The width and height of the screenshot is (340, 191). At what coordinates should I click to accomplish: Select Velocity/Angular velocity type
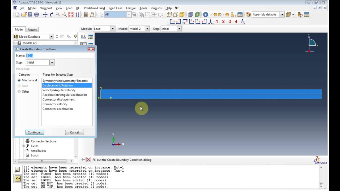pyautogui.click(x=67, y=90)
